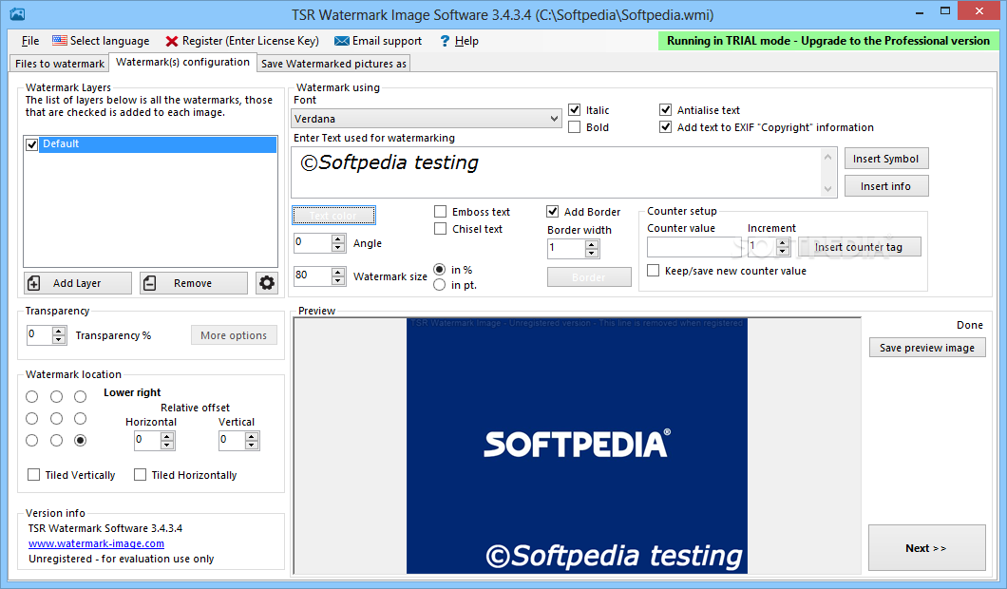Open Border color button
This screenshot has height=589, width=1007.
click(x=589, y=276)
